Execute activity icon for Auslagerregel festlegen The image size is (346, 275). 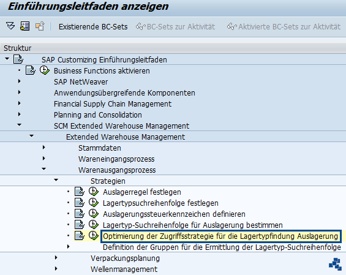(x=94, y=192)
